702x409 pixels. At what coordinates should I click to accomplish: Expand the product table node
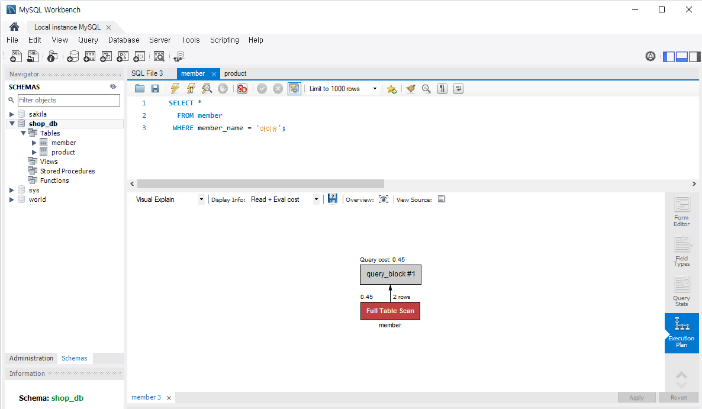click(x=34, y=152)
